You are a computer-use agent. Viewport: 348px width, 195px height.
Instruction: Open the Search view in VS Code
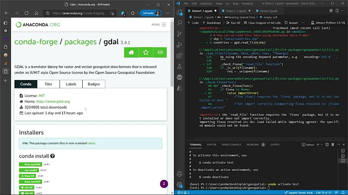tap(179, 23)
